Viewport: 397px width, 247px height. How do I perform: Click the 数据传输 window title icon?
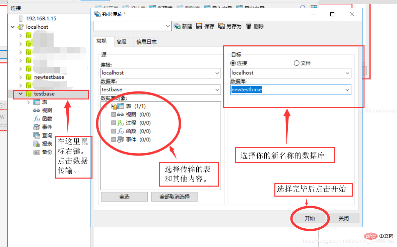[x=97, y=14]
